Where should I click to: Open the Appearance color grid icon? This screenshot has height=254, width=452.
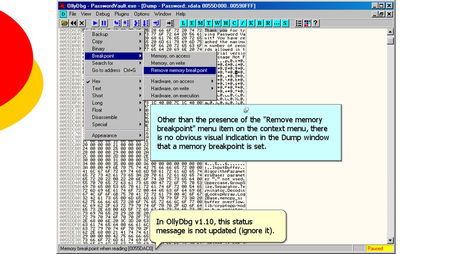[307, 23]
